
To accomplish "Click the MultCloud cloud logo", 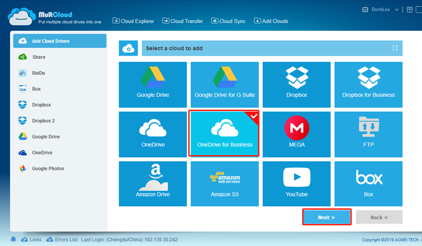I will click(x=22, y=17).
